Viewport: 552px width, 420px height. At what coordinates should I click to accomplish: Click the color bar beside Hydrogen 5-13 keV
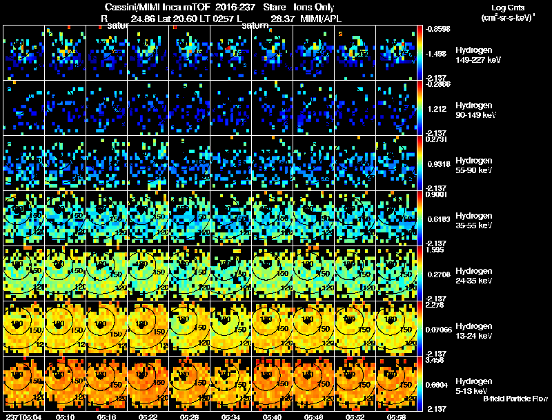[x=420, y=384]
